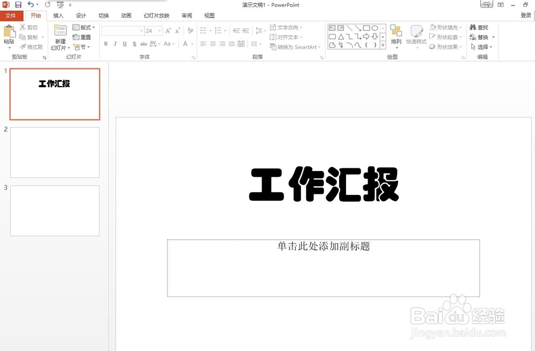535x351 pixels.
Task: Justify the text
Action: click(x=232, y=44)
